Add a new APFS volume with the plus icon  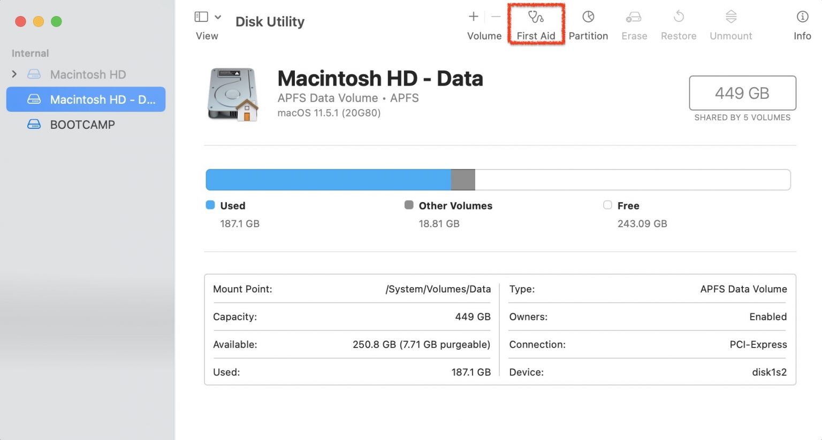(473, 17)
